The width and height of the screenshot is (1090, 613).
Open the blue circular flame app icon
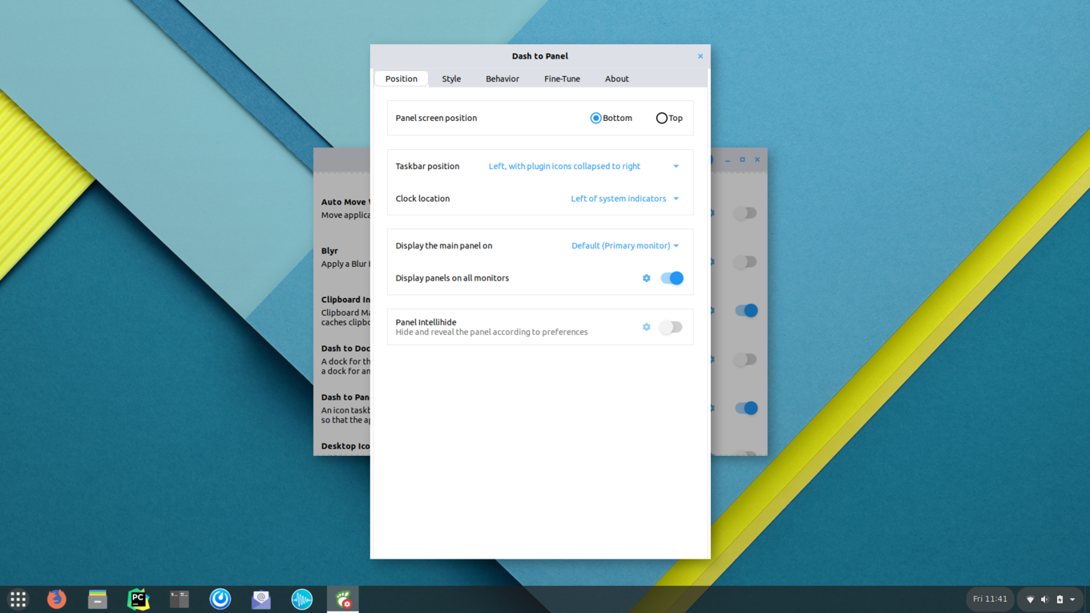(x=220, y=599)
